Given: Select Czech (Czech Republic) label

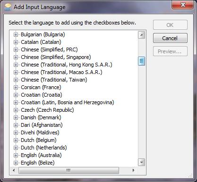Looking at the screenshot, I should 47,110.
